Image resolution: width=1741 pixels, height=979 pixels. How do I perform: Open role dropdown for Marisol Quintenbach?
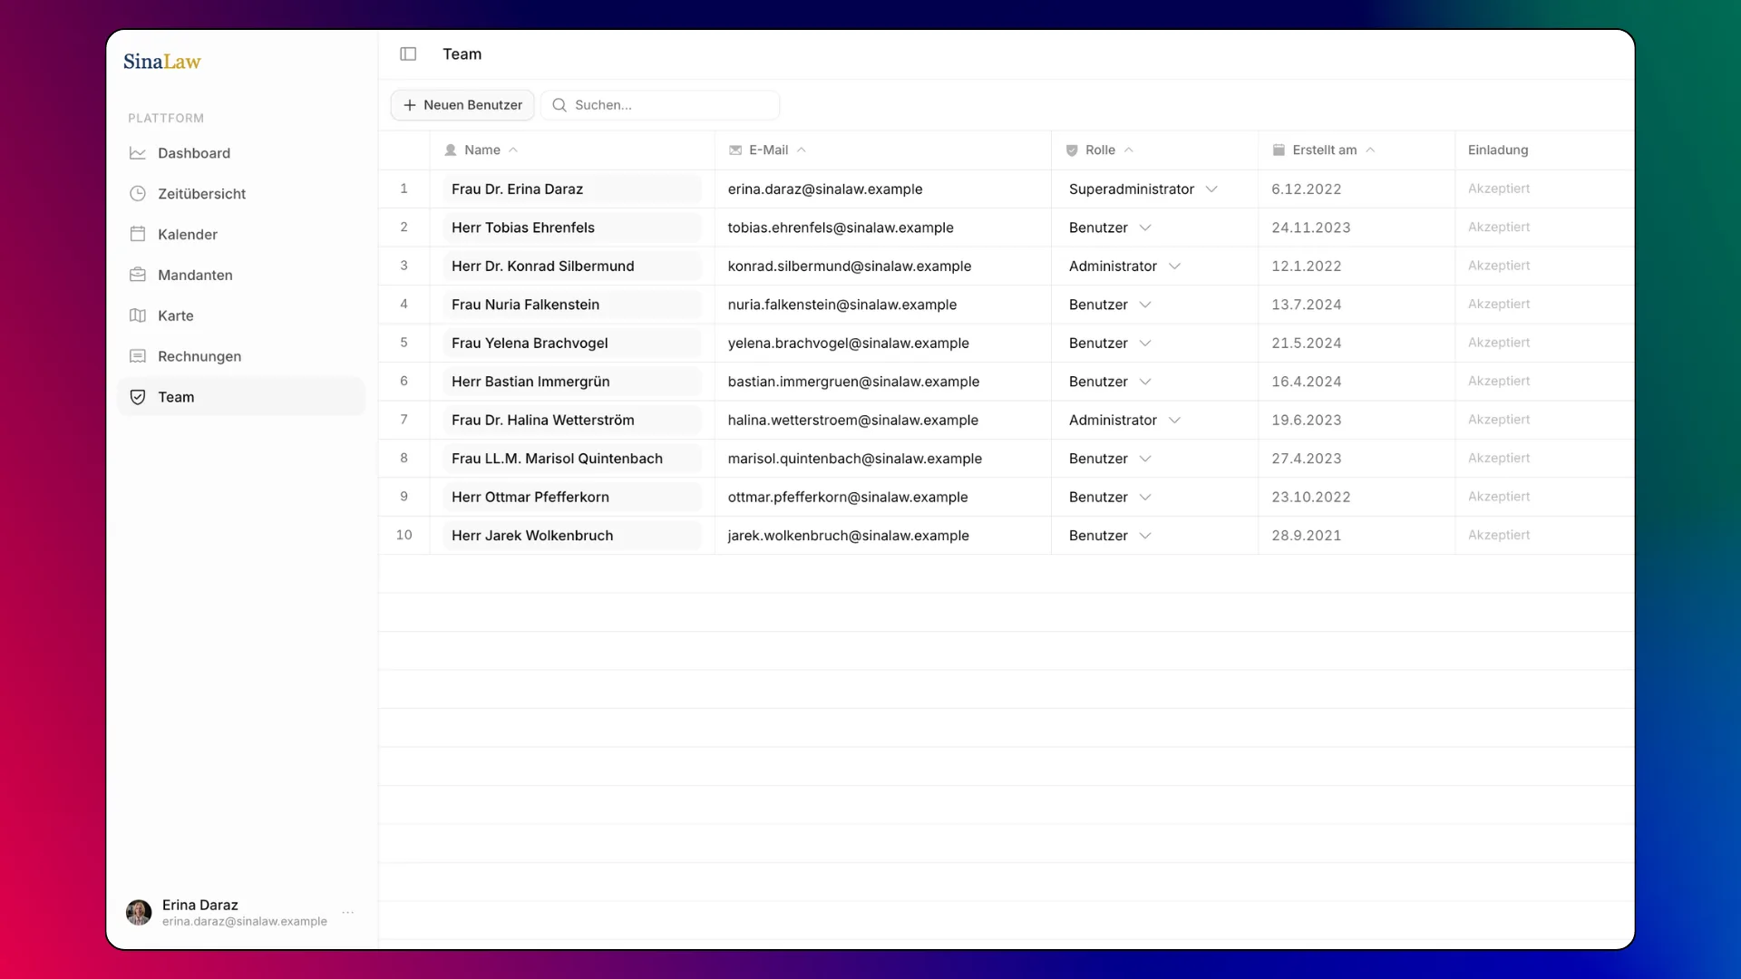1110,459
